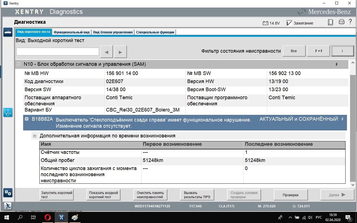
Task: Check the battery voltage 14.8V indicator
Action: [x=271, y=23]
